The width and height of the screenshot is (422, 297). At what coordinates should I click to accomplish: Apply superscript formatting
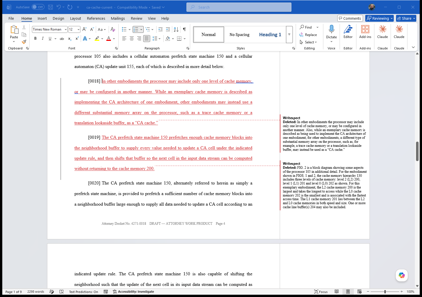tap(77, 39)
